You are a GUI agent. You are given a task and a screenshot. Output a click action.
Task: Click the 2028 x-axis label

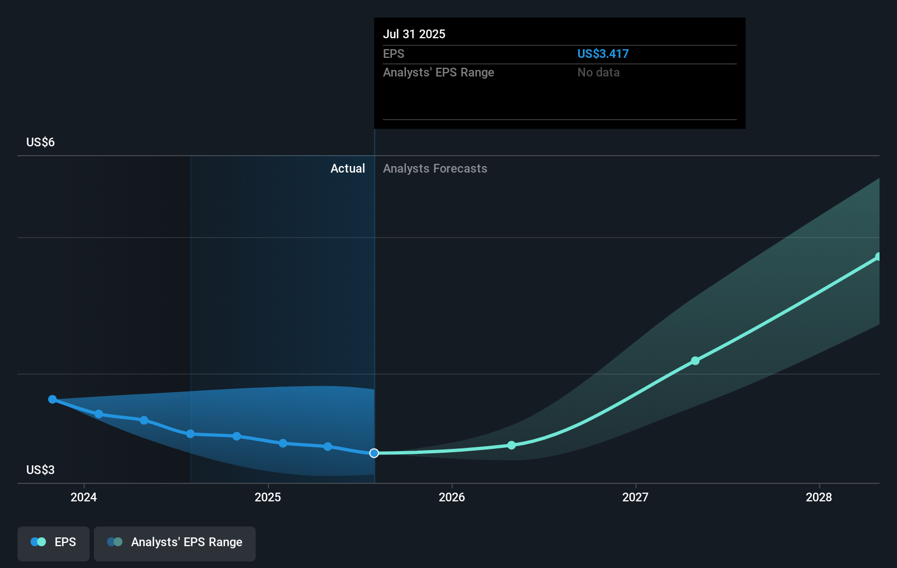tap(819, 497)
